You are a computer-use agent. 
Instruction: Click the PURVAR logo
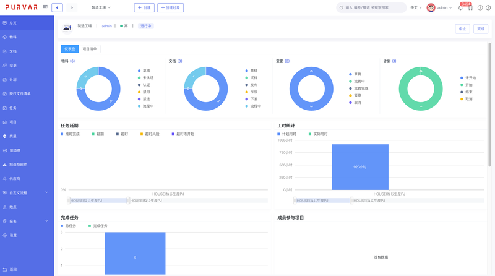(x=22, y=7)
